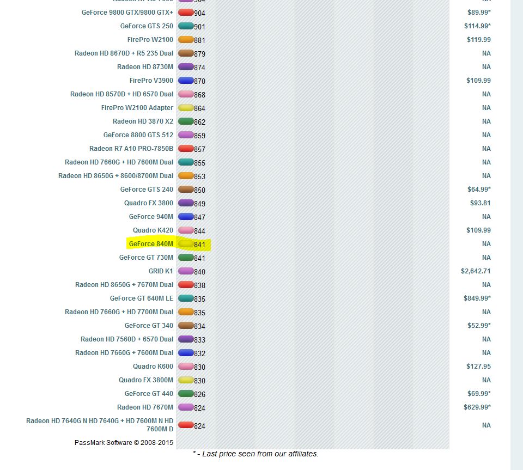
Task: Open Radeon HD 8570D + HD 6570 Dual
Action: pos(121,94)
